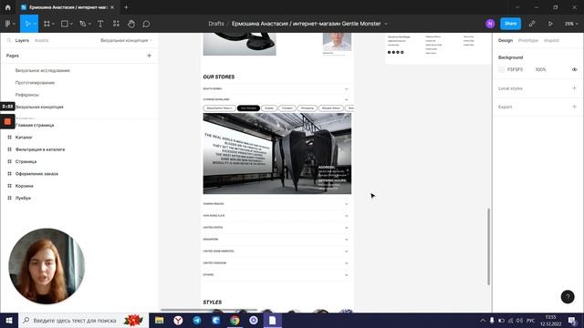Open Windows notification center
Image resolution: width=584 pixels, height=328 pixels.
coord(572,320)
